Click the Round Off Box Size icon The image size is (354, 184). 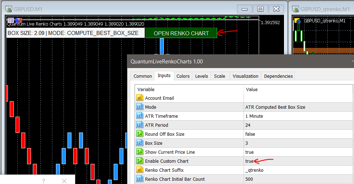point(140,134)
